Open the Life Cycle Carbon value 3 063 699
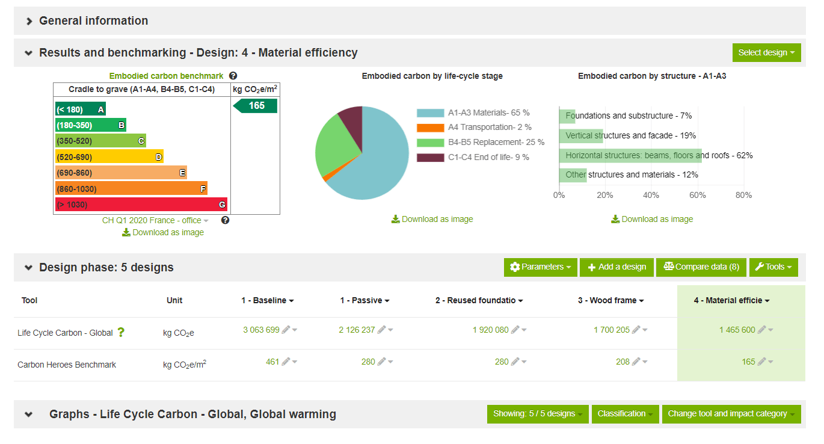 (x=261, y=330)
